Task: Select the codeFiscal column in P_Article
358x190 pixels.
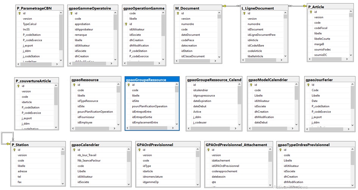Action: click(x=320, y=28)
